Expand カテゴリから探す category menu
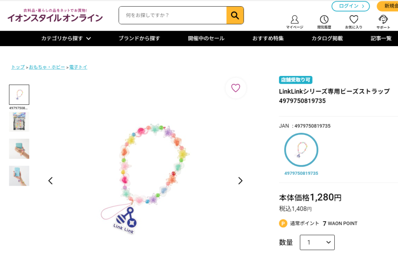The height and width of the screenshot is (257, 398). pyautogui.click(x=66, y=38)
